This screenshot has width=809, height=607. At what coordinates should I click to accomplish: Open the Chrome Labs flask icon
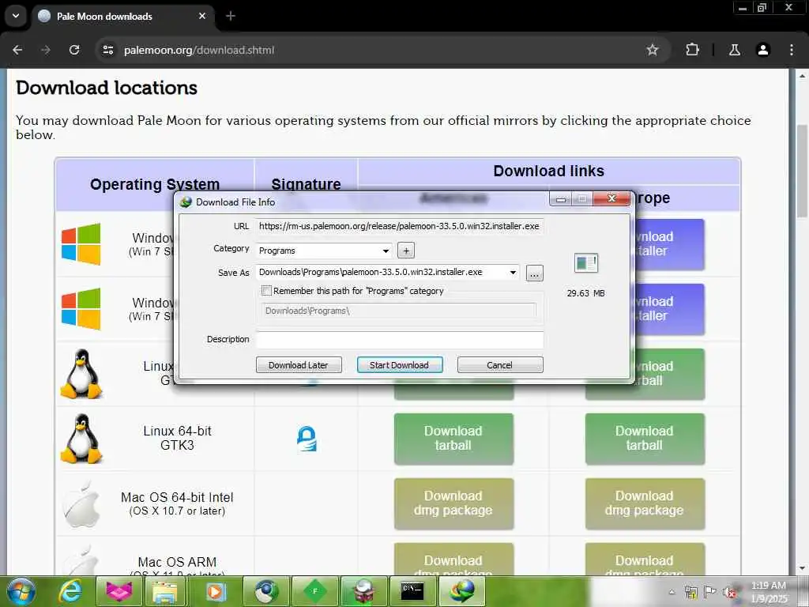pyautogui.click(x=734, y=50)
